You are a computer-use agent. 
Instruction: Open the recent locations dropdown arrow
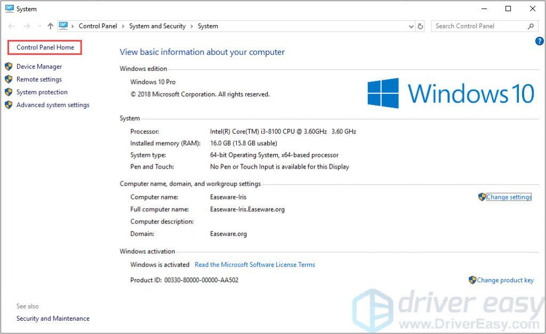pyautogui.click(x=39, y=26)
